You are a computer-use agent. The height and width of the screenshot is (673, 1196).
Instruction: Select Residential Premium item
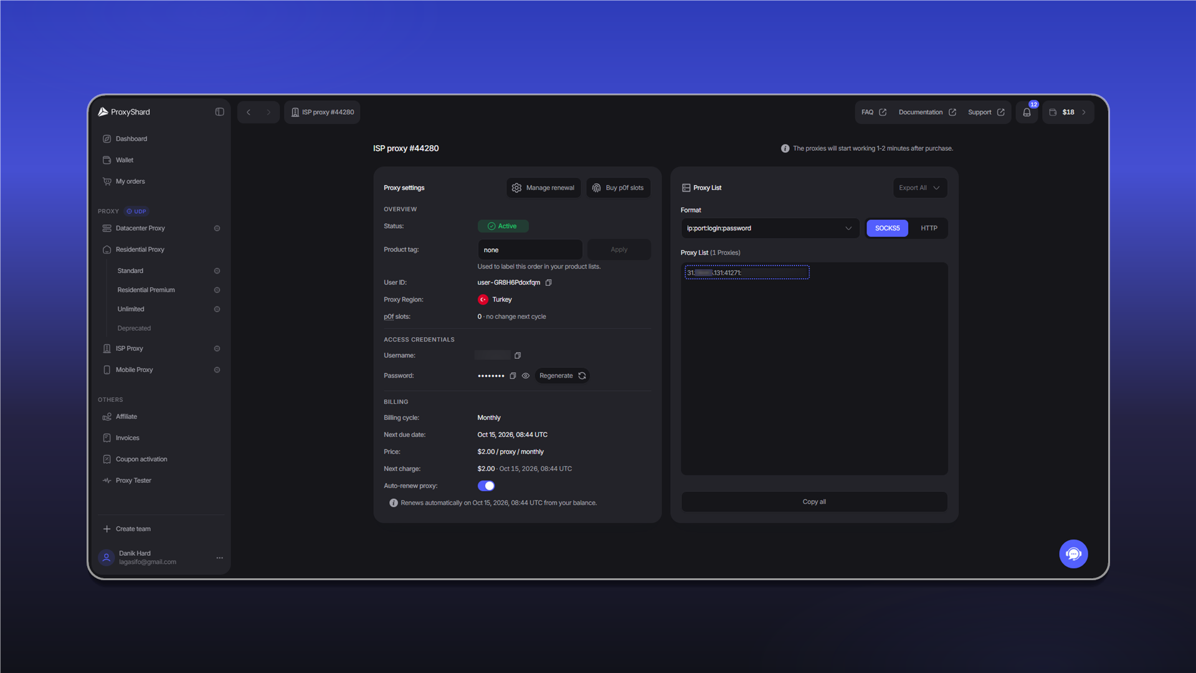click(146, 290)
